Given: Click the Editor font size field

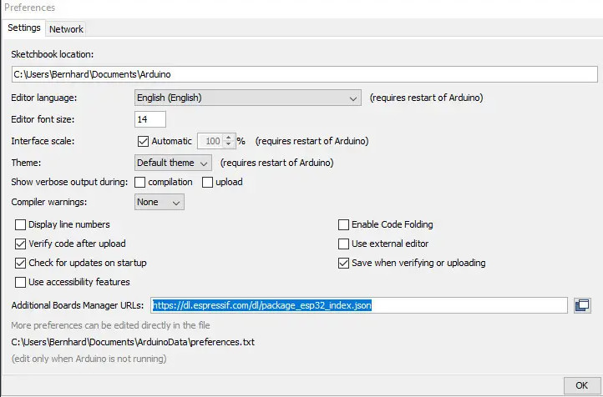Looking at the screenshot, I should pyautogui.click(x=150, y=119).
